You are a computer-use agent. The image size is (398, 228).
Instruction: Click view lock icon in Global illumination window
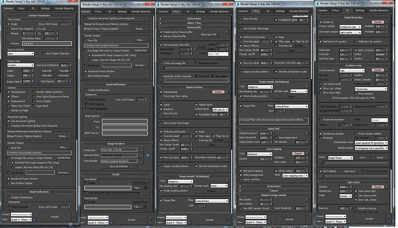[349, 221]
